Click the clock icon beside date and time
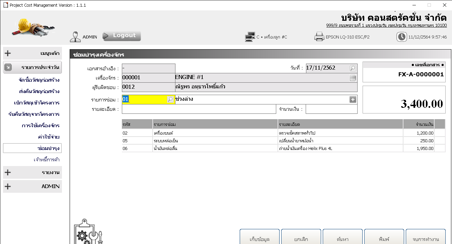Image resolution: width=452 pixels, height=244 pixels. coord(401,37)
